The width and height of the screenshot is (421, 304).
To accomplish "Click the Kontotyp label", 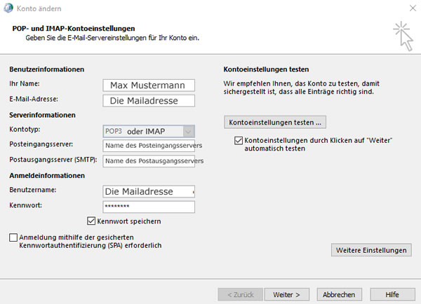I will point(25,129).
